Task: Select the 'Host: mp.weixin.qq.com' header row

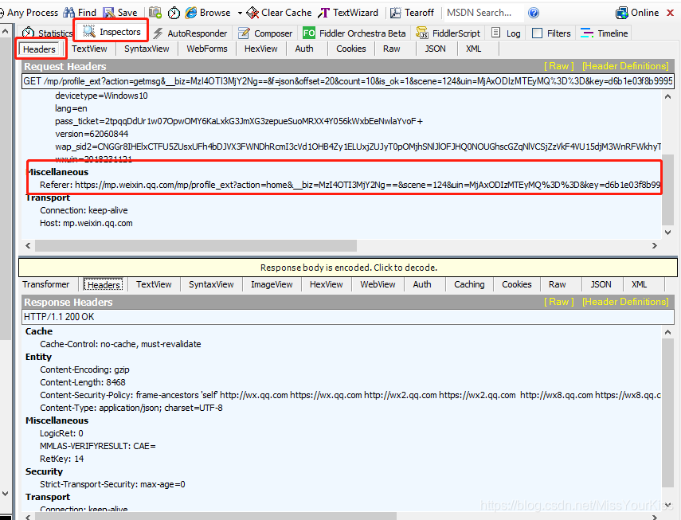Action: 87,223
